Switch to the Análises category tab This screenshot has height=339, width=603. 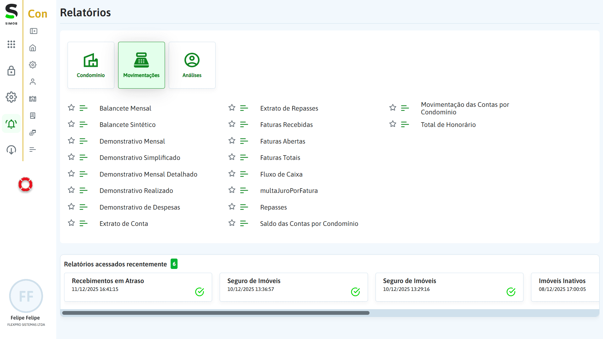tap(192, 65)
